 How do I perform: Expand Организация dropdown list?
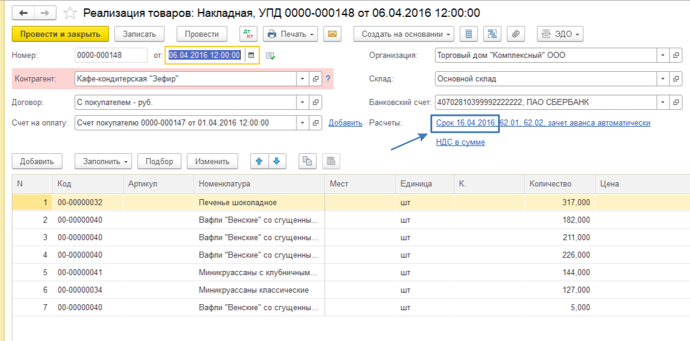pos(663,56)
